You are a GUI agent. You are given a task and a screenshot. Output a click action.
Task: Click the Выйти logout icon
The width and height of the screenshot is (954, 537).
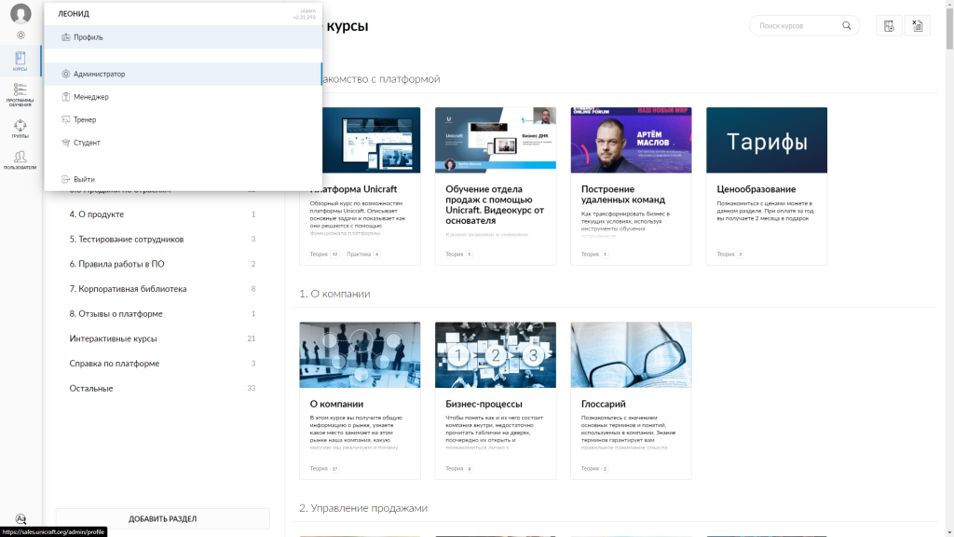[x=66, y=179]
